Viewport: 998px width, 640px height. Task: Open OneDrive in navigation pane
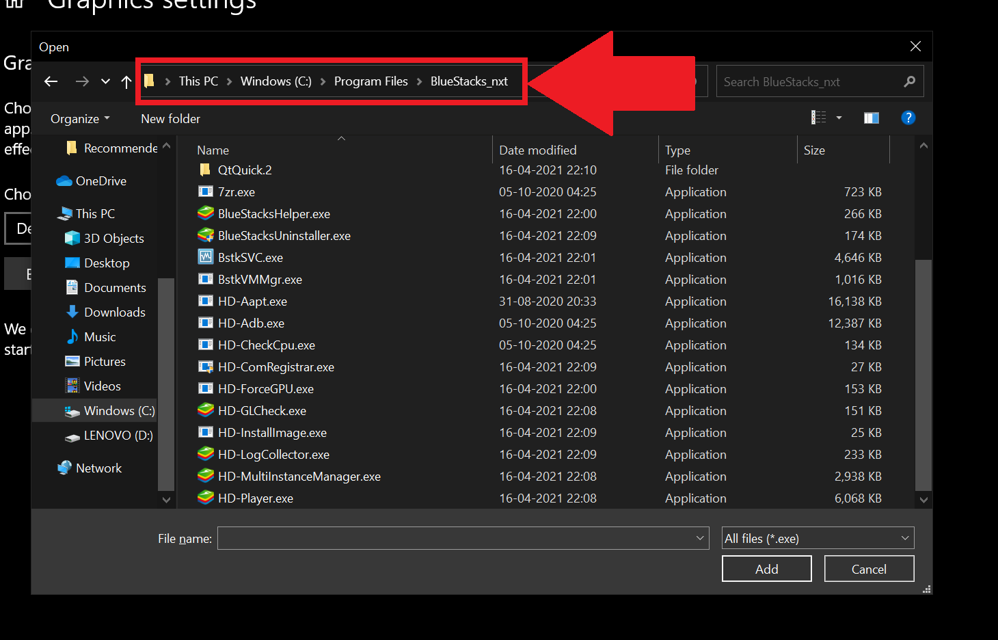[x=92, y=181]
